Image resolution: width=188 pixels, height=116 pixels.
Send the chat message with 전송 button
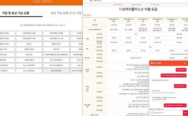[185, 113]
